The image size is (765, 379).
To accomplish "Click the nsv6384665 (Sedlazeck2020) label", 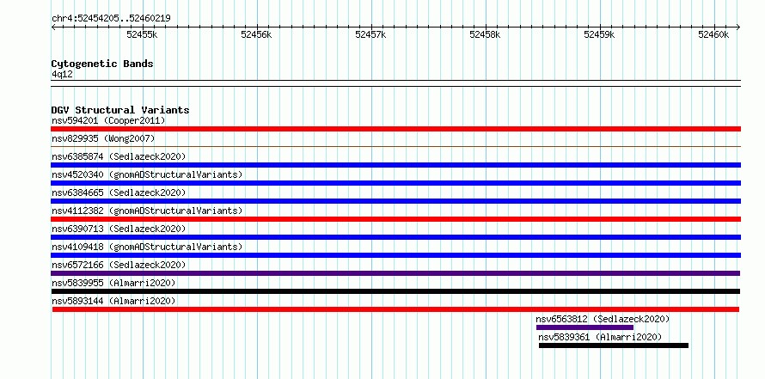I will click(x=119, y=193).
